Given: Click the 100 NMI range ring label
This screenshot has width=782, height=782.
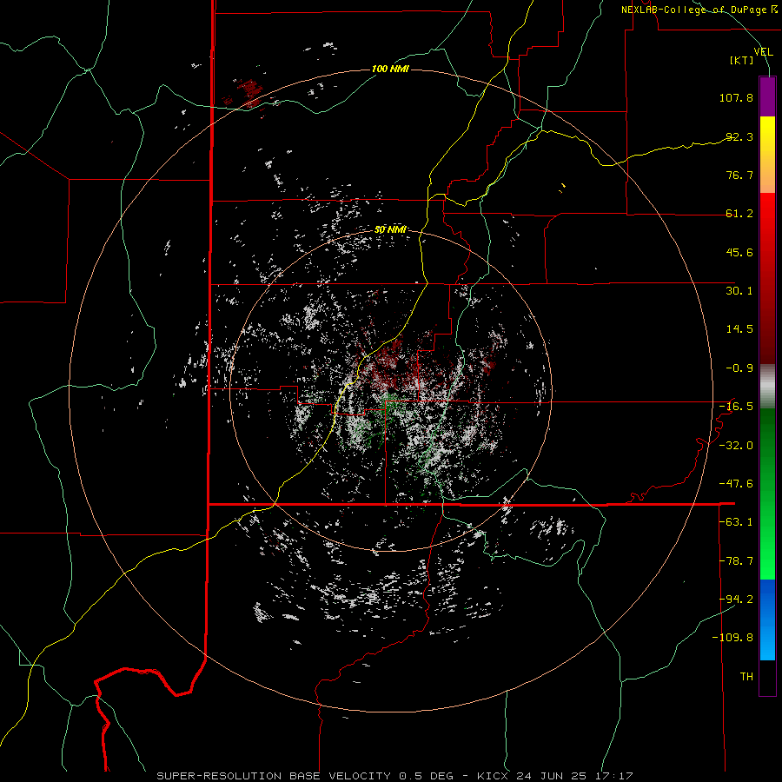Looking at the screenshot, I should pos(390,69).
